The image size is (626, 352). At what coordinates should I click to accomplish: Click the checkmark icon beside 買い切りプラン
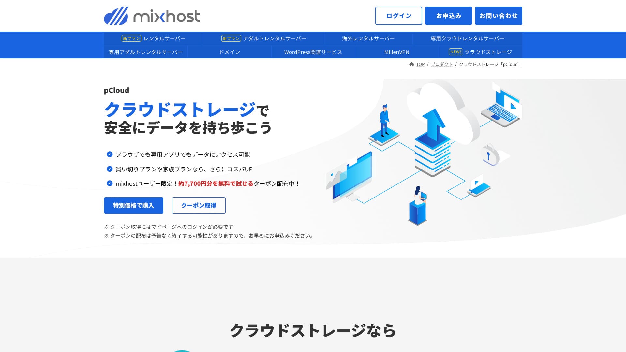tap(110, 169)
